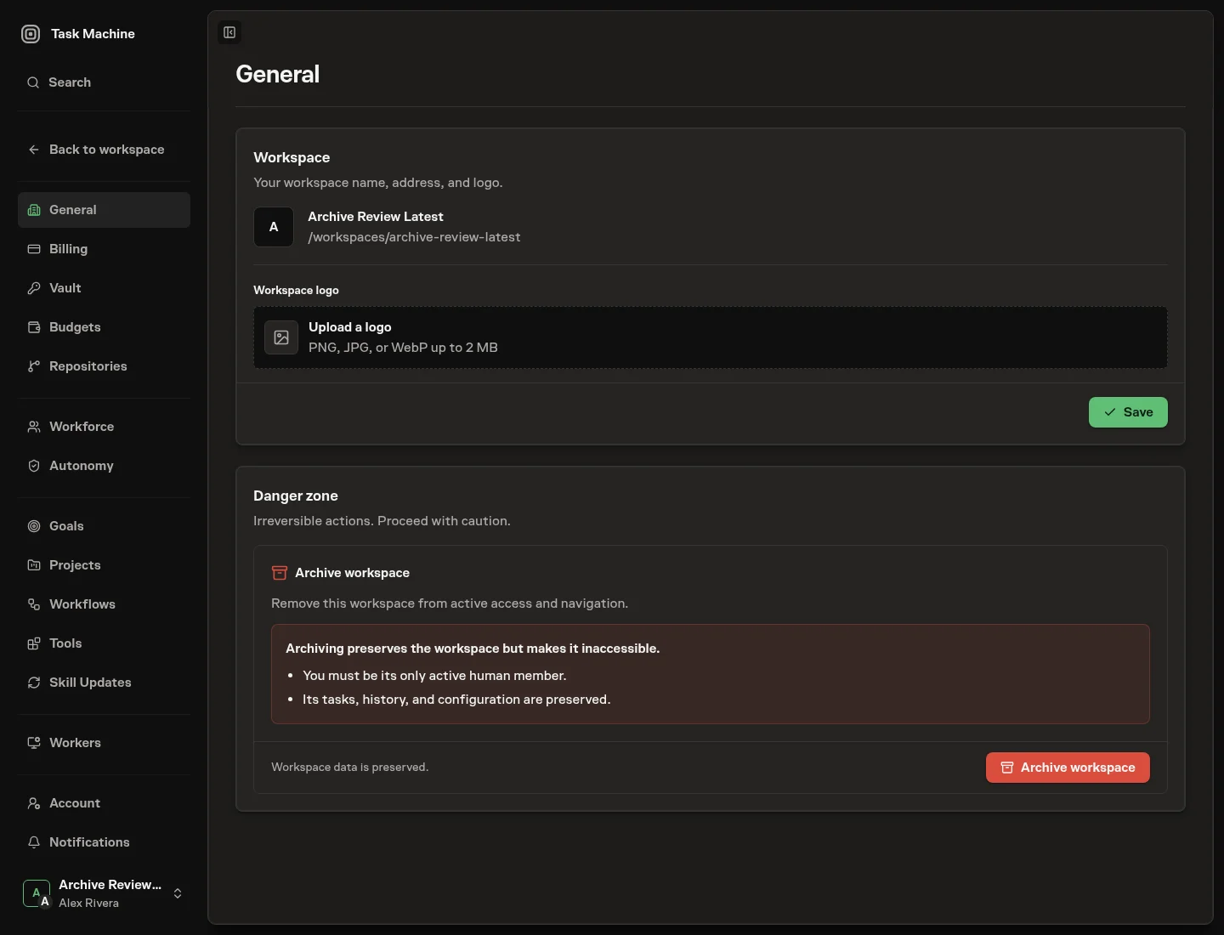Click the Budgets wallet icon
Screen dimensions: 1224x935
34,327
